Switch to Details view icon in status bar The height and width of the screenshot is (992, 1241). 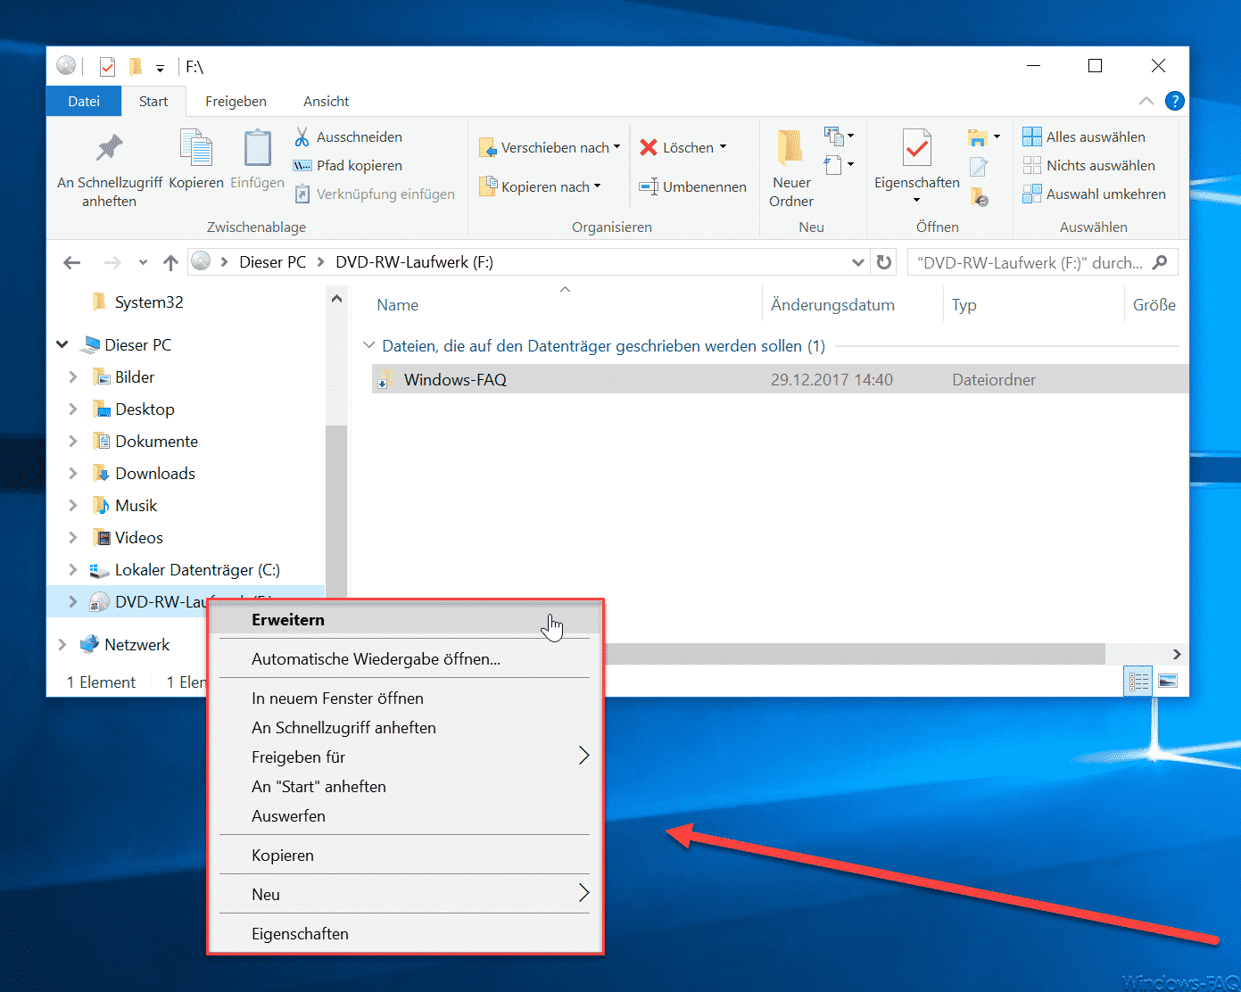tap(1138, 682)
